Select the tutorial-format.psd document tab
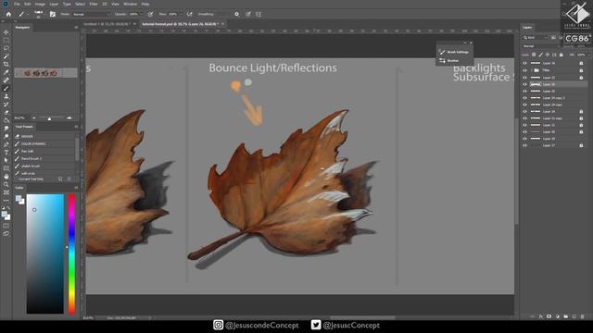Image resolution: width=593 pixels, height=333 pixels. click(183, 24)
